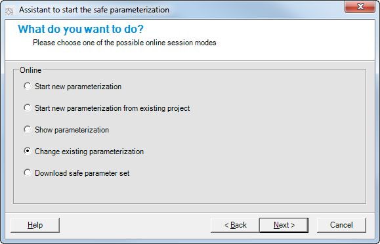This screenshot has height=244, width=380.
Task: Click the Online group box label
Action: 31,70
